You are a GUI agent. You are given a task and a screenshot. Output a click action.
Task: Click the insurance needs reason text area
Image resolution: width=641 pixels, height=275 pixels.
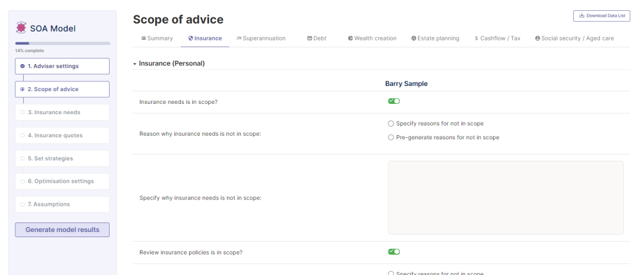505,197
